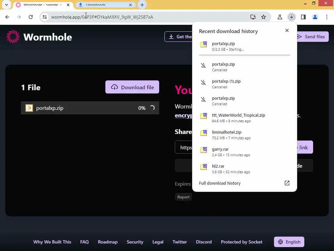Click the download progress bar under portalxp.zip
The height and width of the screenshot is (251, 334).
pyautogui.click(x=245, y=55)
